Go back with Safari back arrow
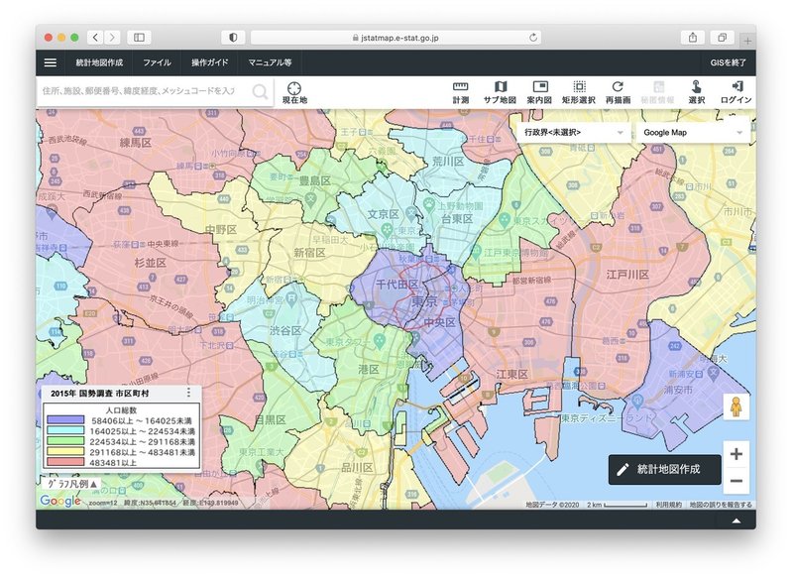The width and height of the screenshot is (793, 578). tap(95, 38)
